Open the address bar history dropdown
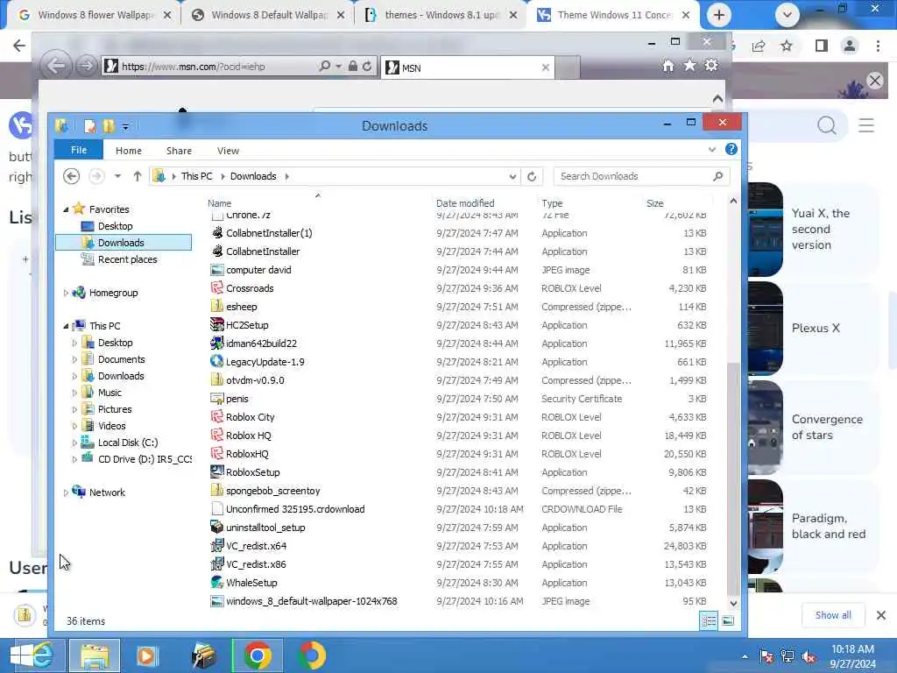This screenshot has width=897, height=673. pyautogui.click(x=512, y=177)
